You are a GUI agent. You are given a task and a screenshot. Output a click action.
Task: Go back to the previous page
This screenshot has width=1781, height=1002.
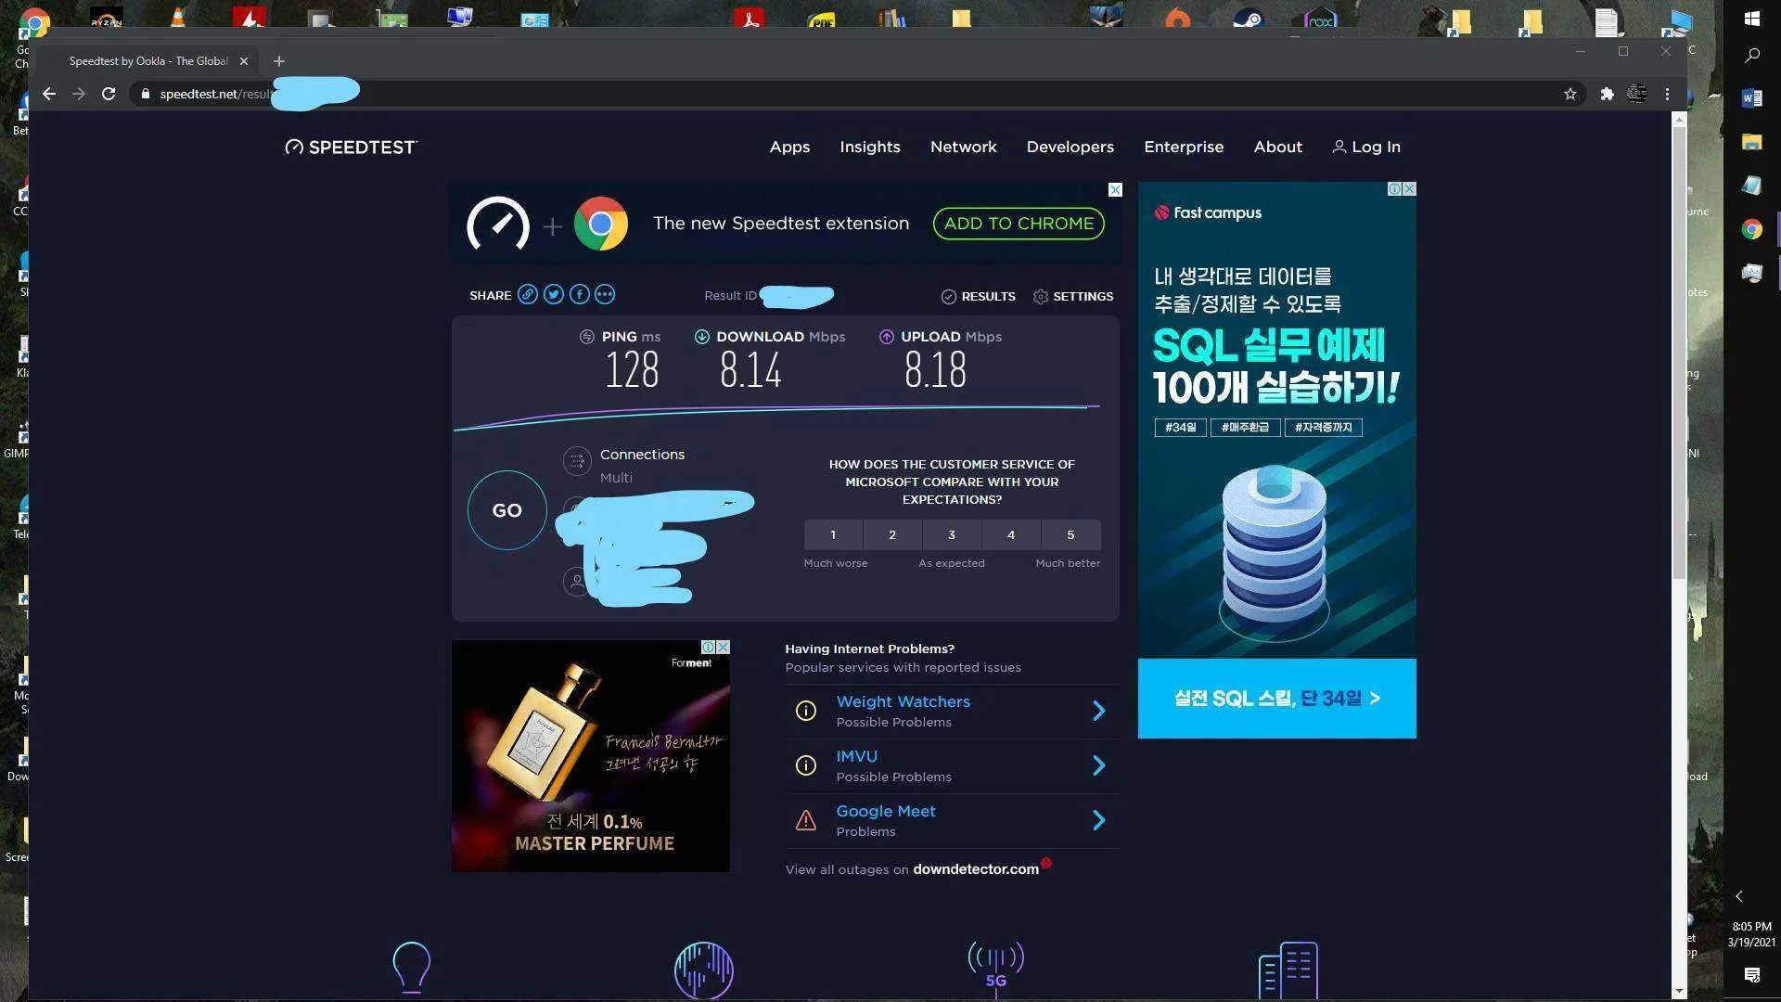tap(49, 94)
